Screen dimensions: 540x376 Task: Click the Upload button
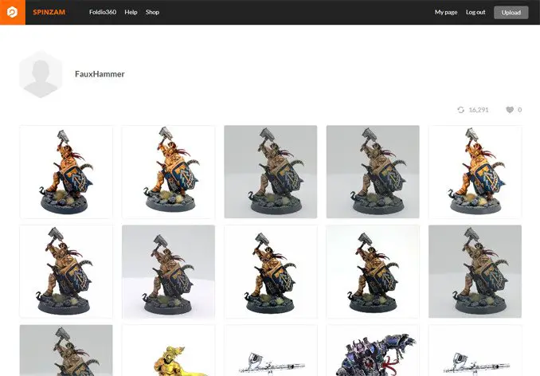(511, 13)
